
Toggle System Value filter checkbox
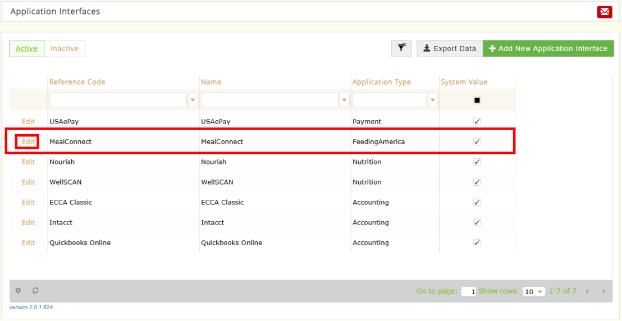pyautogui.click(x=477, y=100)
